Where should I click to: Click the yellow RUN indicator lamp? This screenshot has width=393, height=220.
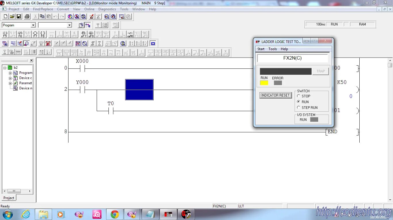[264, 83]
